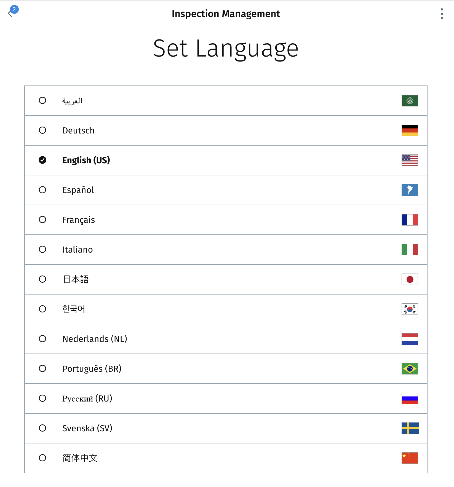Screen dimensions: 454x487
Task: Click the Swedish flag icon
Action: [x=410, y=428]
